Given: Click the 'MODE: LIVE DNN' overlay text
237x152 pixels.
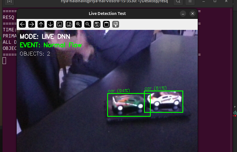Looking at the screenshot, I should tap(45, 37).
